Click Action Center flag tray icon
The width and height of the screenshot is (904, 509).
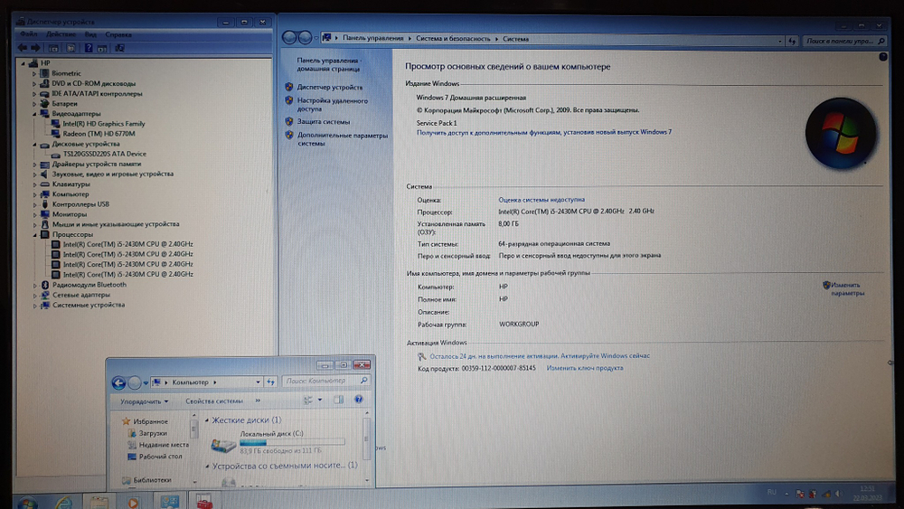800,494
